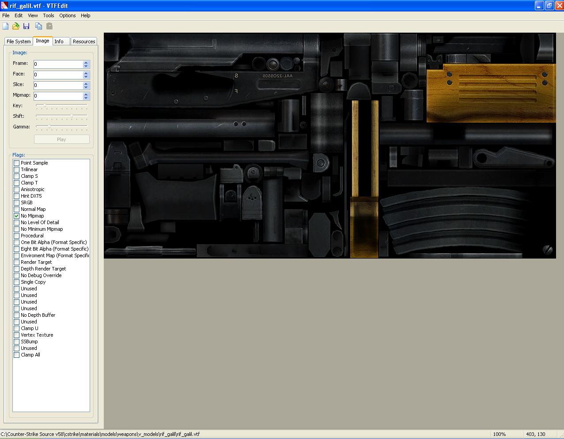Turn on the SRGB flag

pyautogui.click(x=16, y=203)
